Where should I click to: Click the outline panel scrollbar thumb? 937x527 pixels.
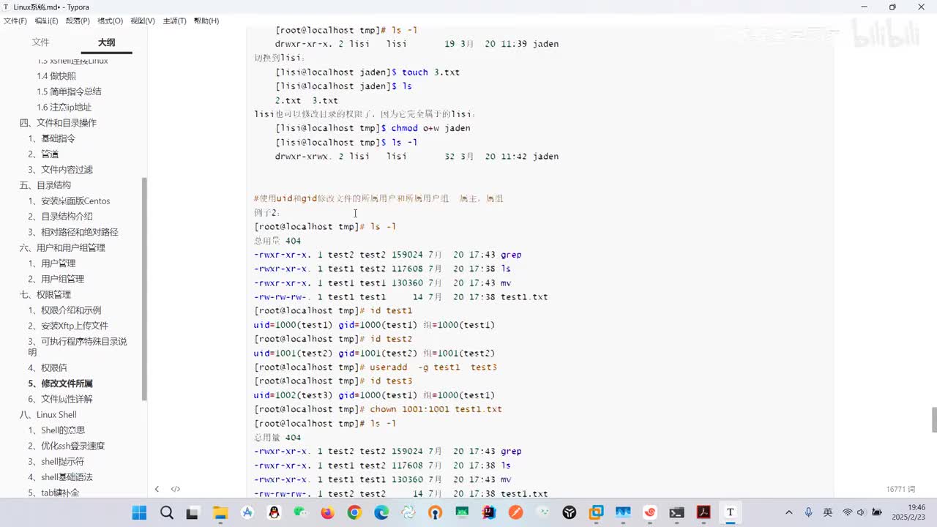144,289
